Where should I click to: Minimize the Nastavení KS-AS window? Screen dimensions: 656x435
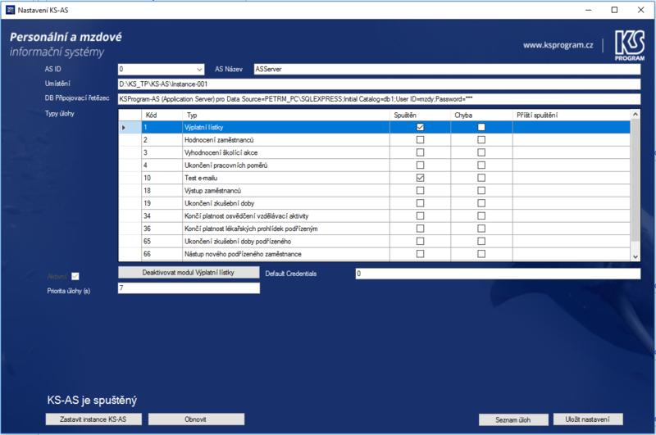point(588,10)
